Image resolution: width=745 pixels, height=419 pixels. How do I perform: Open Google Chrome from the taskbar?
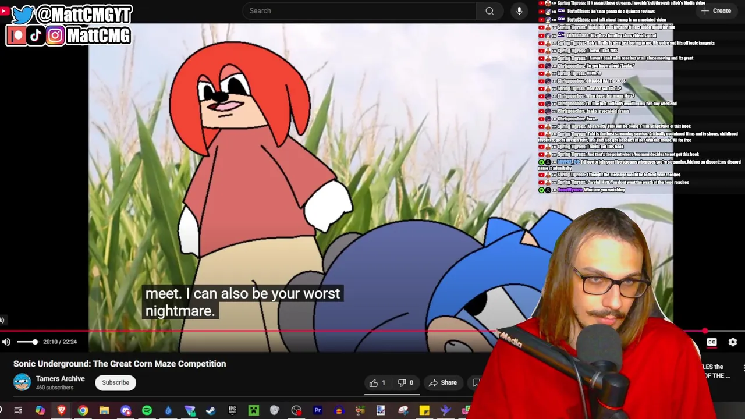(x=83, y=410)
